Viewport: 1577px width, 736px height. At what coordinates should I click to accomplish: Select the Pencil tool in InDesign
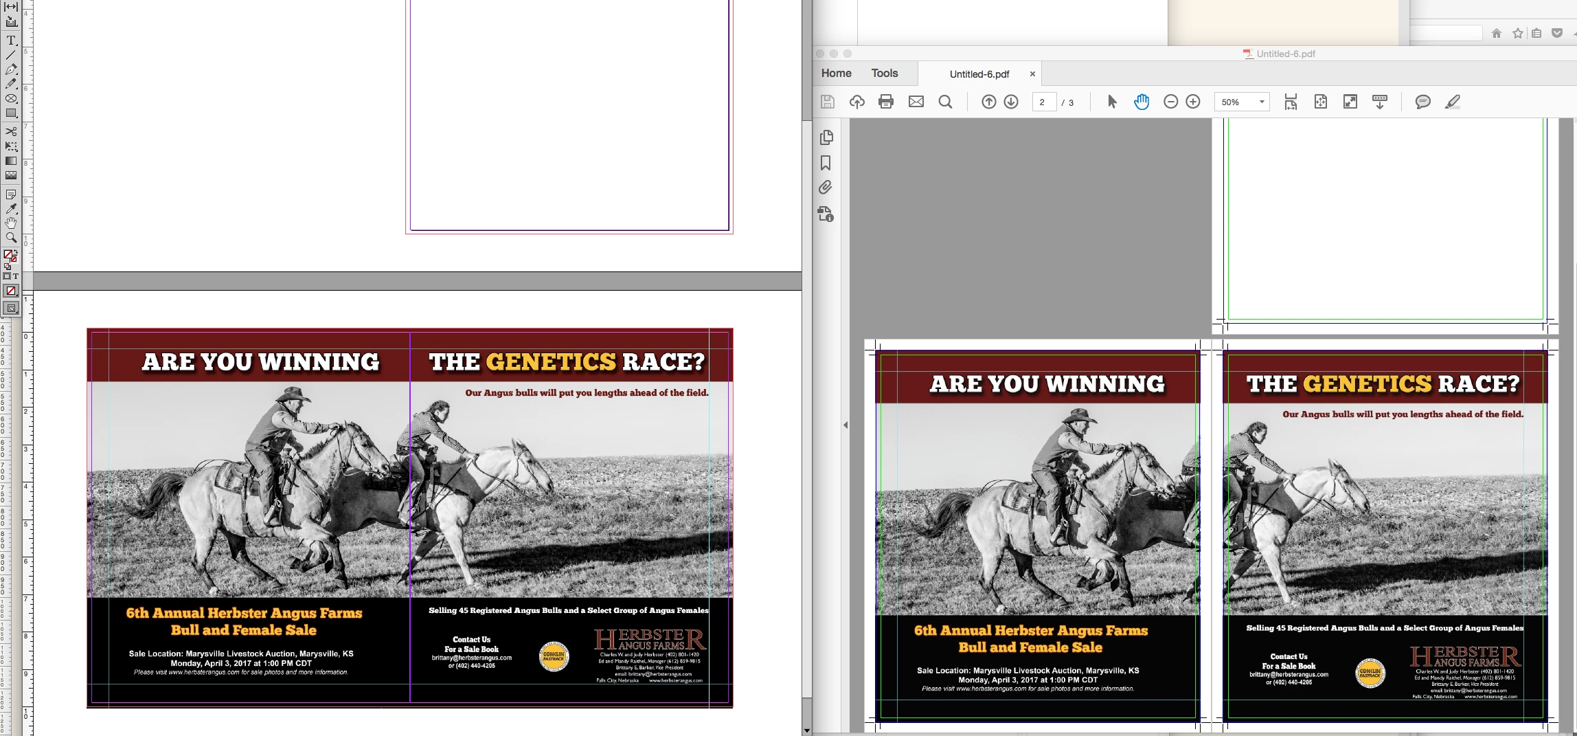[11, 84]
